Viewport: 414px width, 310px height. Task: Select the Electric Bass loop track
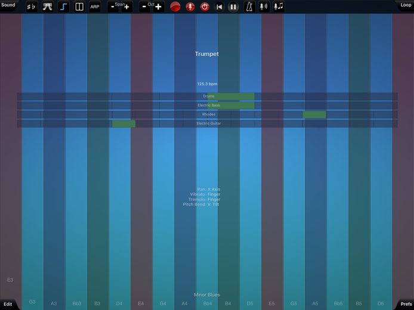point(207,106)
